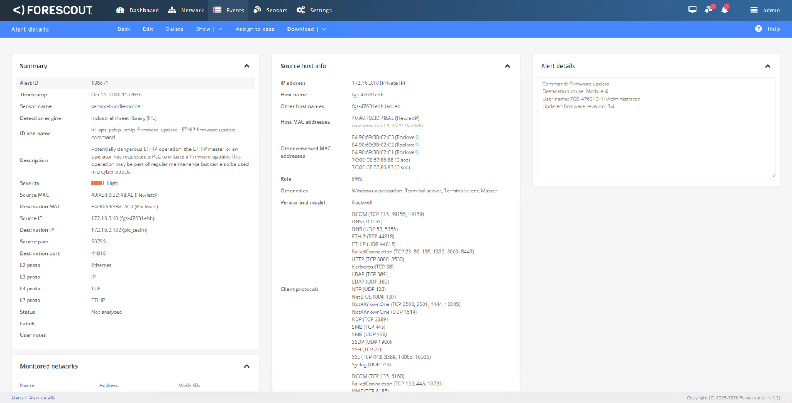This screenshot has height=403, width=792.
Task: Select the EWS role value
Action: click(357, 179)
